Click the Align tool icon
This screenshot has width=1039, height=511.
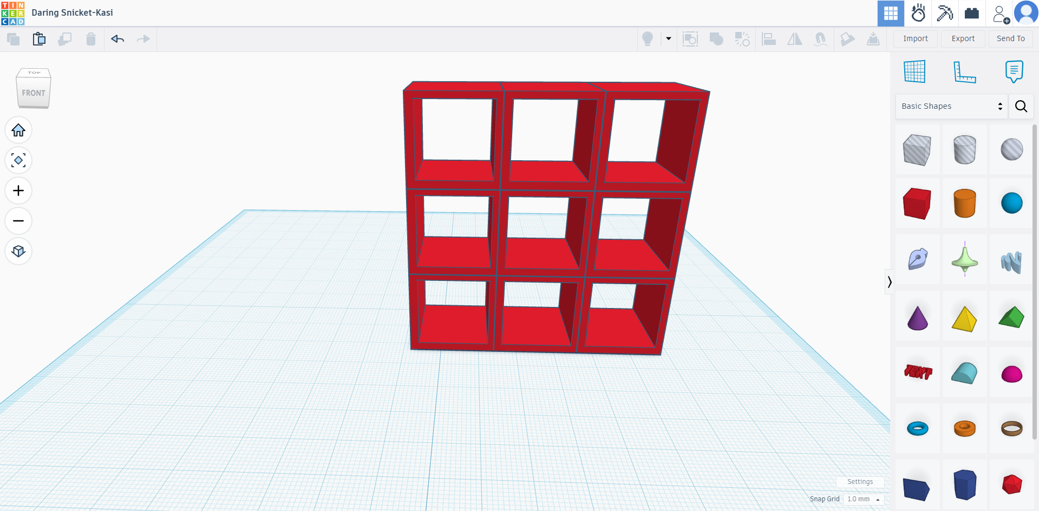pos(769,39)
